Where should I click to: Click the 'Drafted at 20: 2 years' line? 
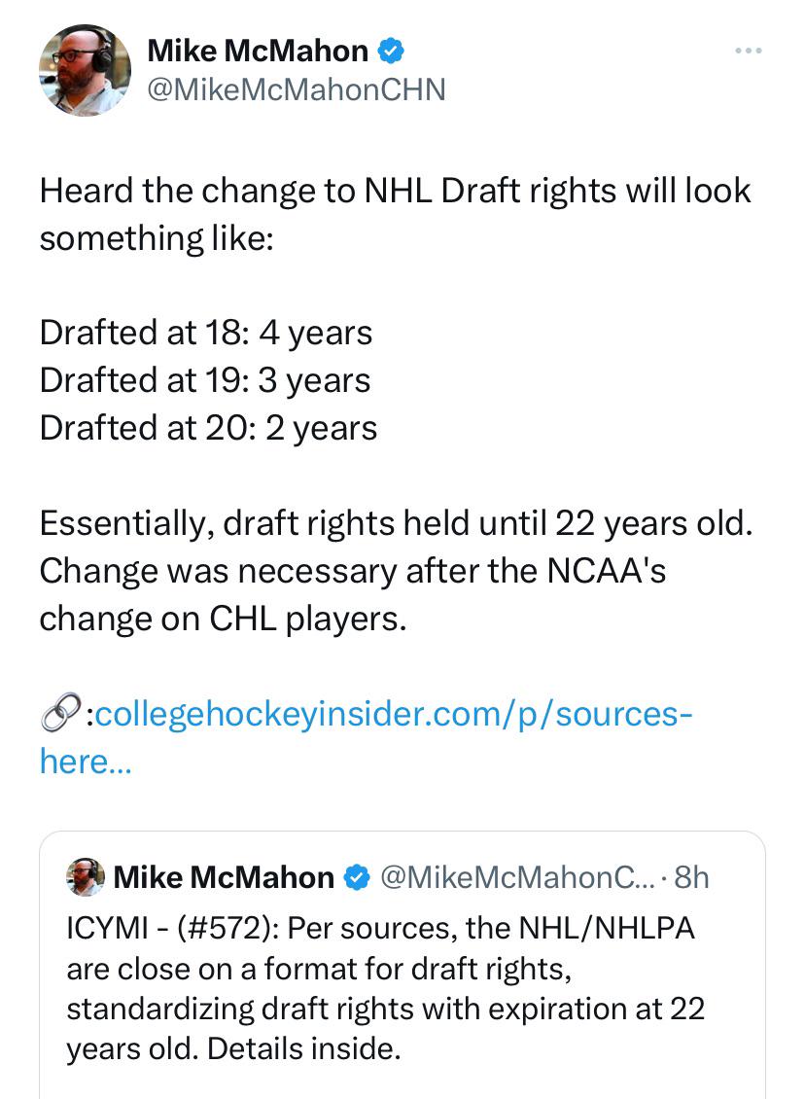pos(209,428)
